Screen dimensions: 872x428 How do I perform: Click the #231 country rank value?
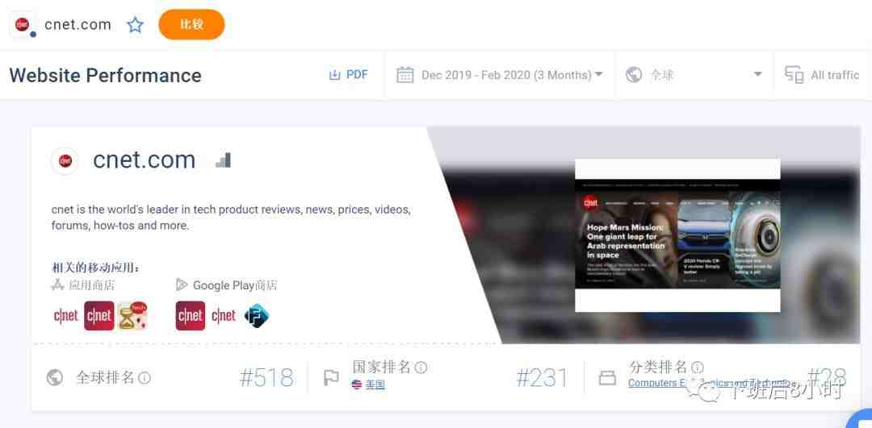(x=543, y=378)
